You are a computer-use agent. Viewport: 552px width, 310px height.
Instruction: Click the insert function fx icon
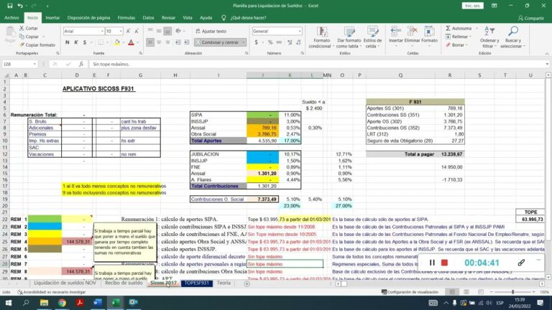pyautogui.click(x=81, y=64)
